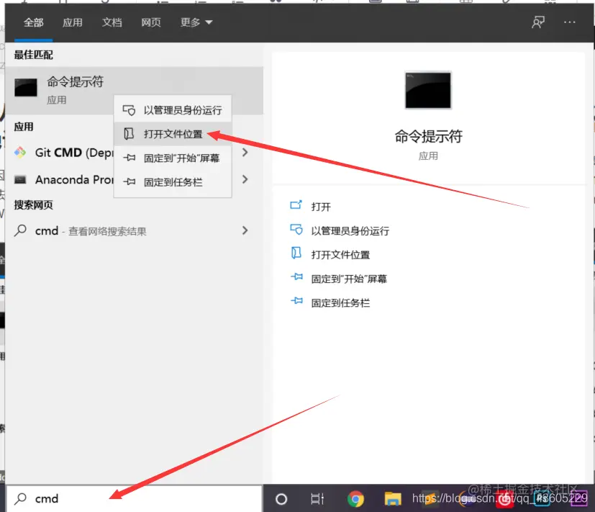
Task: Open the ellipsis options icon at top right
Action: point(570,22)
